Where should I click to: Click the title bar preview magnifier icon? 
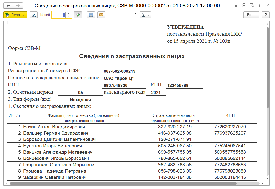[x=252, y=6]
